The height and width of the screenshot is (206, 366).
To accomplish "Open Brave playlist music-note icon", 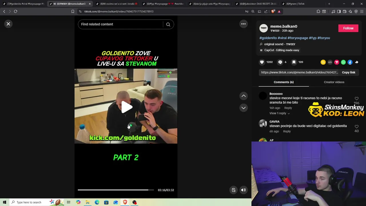I will point(333,11).
